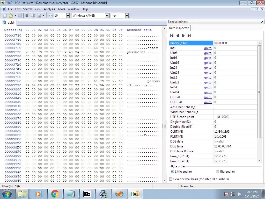Click the network tray icon
This screenshot has width=265, height=199.
[233, 194]
